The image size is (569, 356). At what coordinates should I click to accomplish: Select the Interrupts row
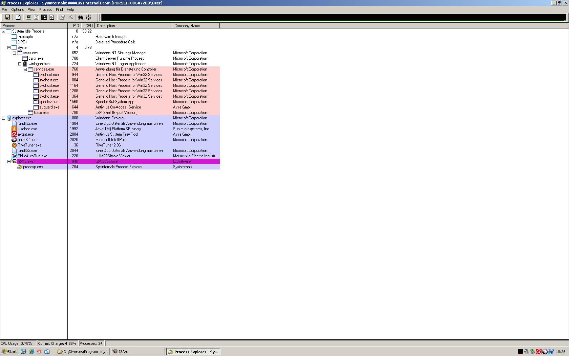pos(110,37)
